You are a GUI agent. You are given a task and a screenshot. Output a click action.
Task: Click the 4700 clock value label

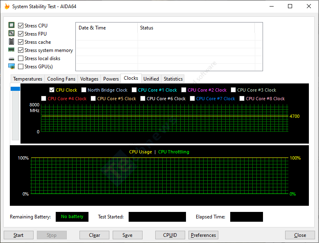point(295,116)
